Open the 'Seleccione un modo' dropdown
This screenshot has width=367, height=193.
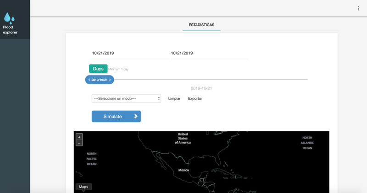(x=126, y=98)
